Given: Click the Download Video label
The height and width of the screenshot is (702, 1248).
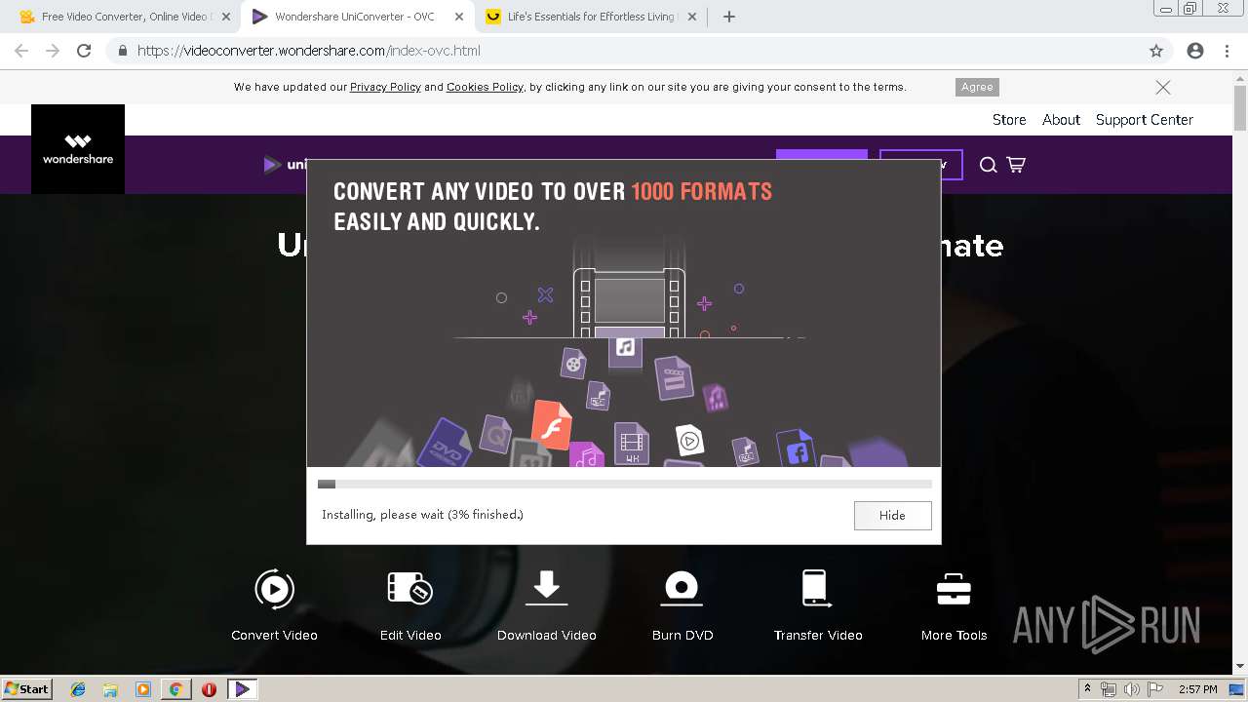Looking at the screenshot, I should click(x=547, y=635).
